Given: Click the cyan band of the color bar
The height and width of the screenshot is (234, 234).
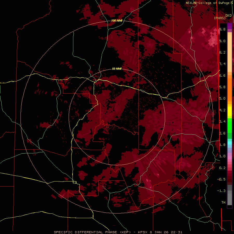Looking at the screenshot, I should (x=230, y=143).
